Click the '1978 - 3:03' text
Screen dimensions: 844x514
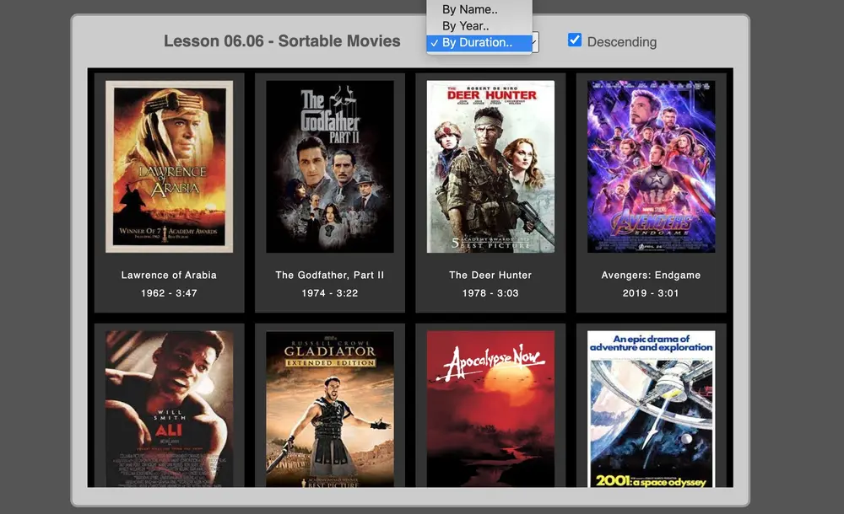point(490,293)
